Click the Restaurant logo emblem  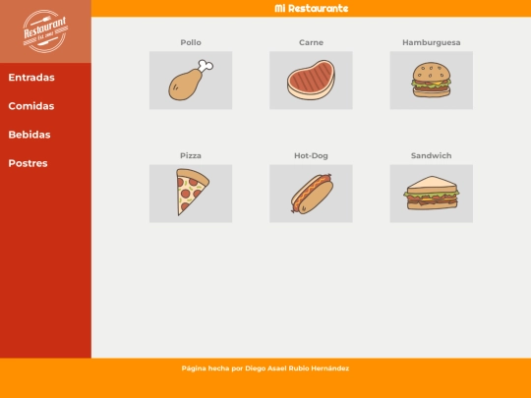click(45, 31)
